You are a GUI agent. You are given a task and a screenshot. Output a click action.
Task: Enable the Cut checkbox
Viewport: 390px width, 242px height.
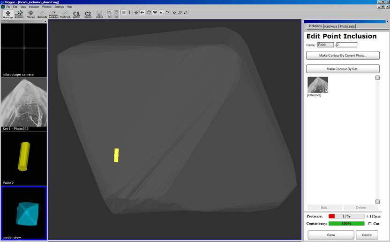pyautogui.click(x=370, y=224)
